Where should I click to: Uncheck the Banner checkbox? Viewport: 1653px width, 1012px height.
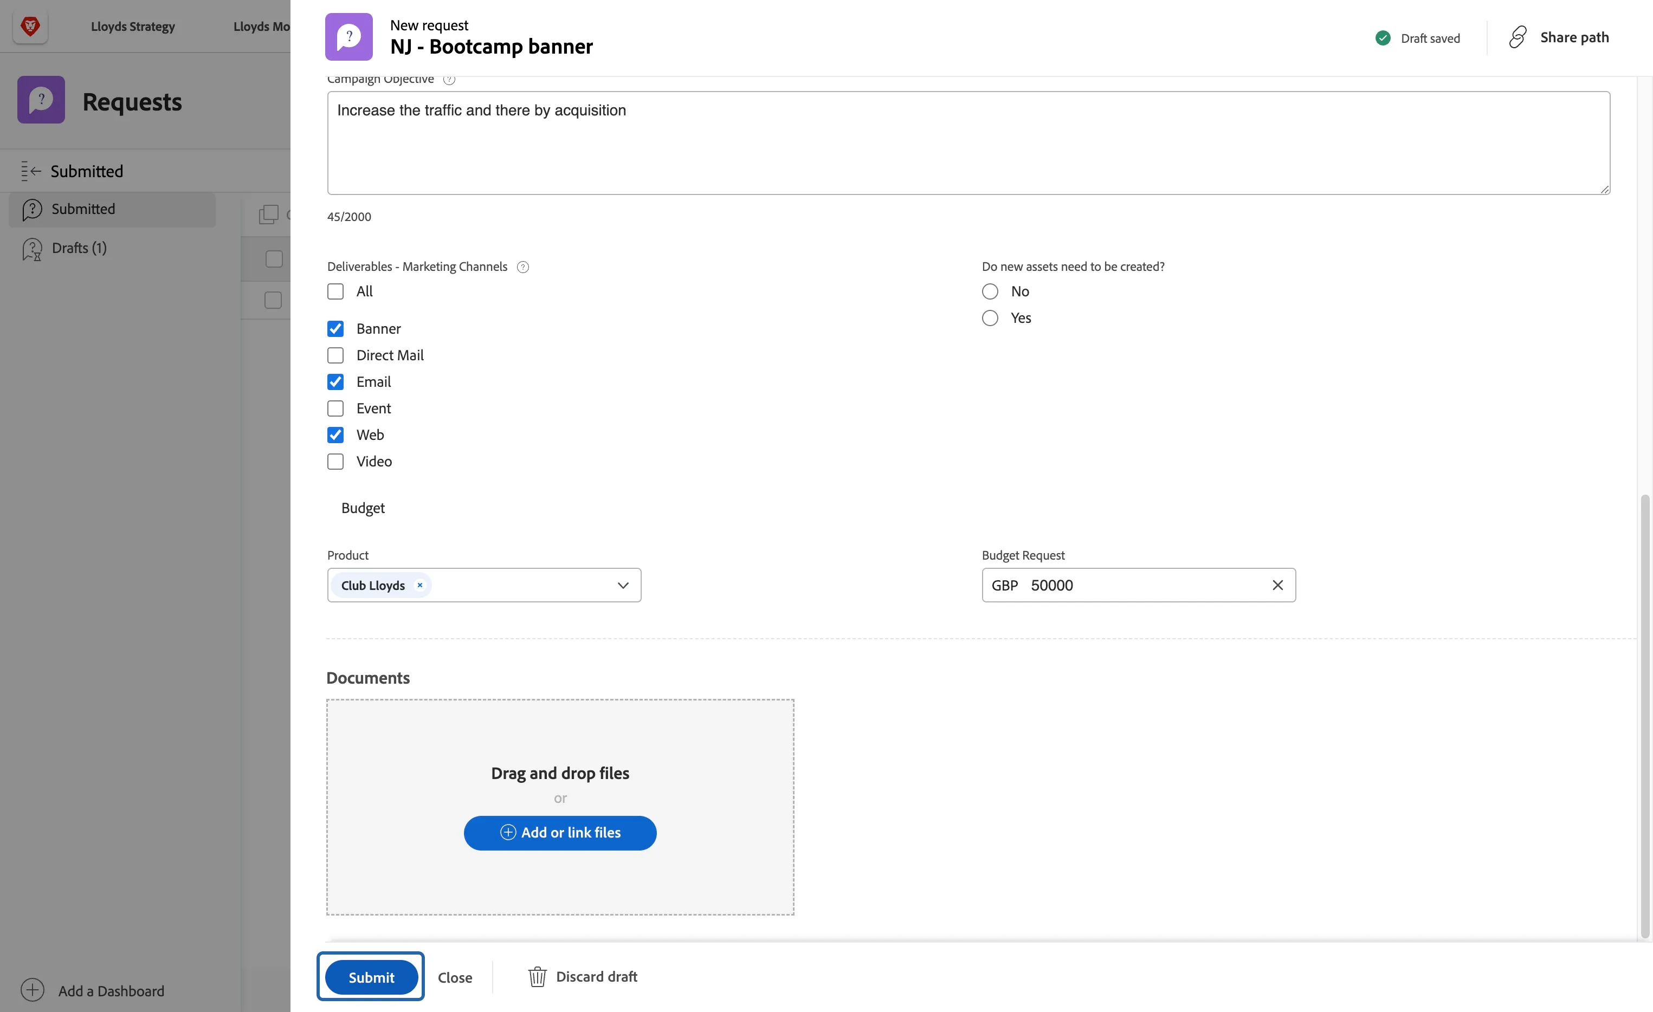tap(335, 329)
